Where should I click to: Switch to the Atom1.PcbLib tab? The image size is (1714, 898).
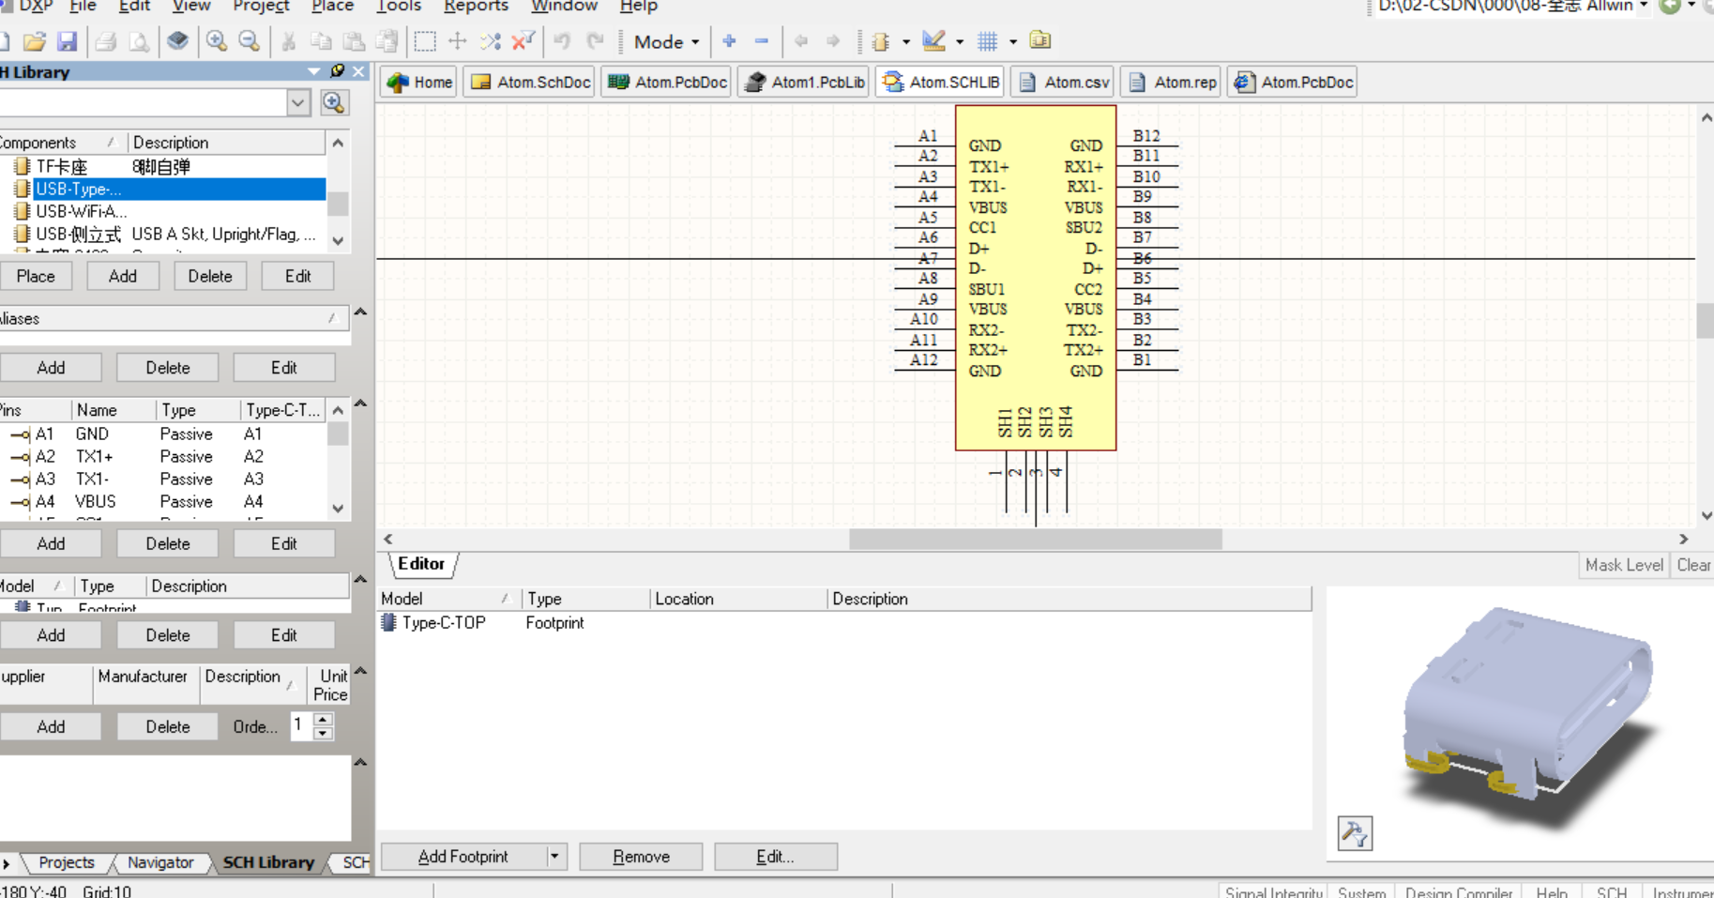coord(804,82)
